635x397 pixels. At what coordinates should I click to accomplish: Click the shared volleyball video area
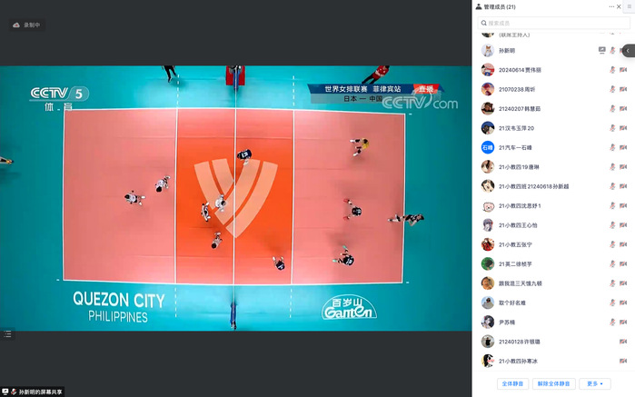(235, 198)
